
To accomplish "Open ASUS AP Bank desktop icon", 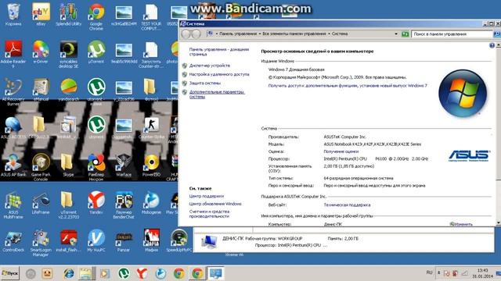I will pyautogui.click(x=13, y=165).
